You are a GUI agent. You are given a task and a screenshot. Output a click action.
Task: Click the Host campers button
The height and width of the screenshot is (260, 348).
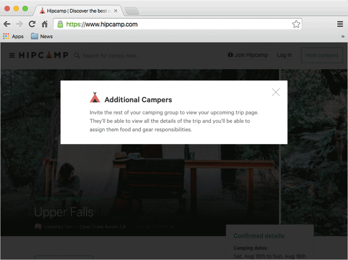point(322,55)
